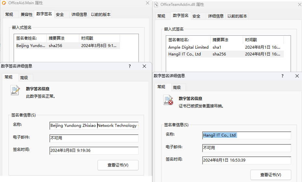Open 以前的版本 tab in OfficeAid.Main properties
Image resolution: width=302 pixels, height=182 pixels.
(100, 15)
